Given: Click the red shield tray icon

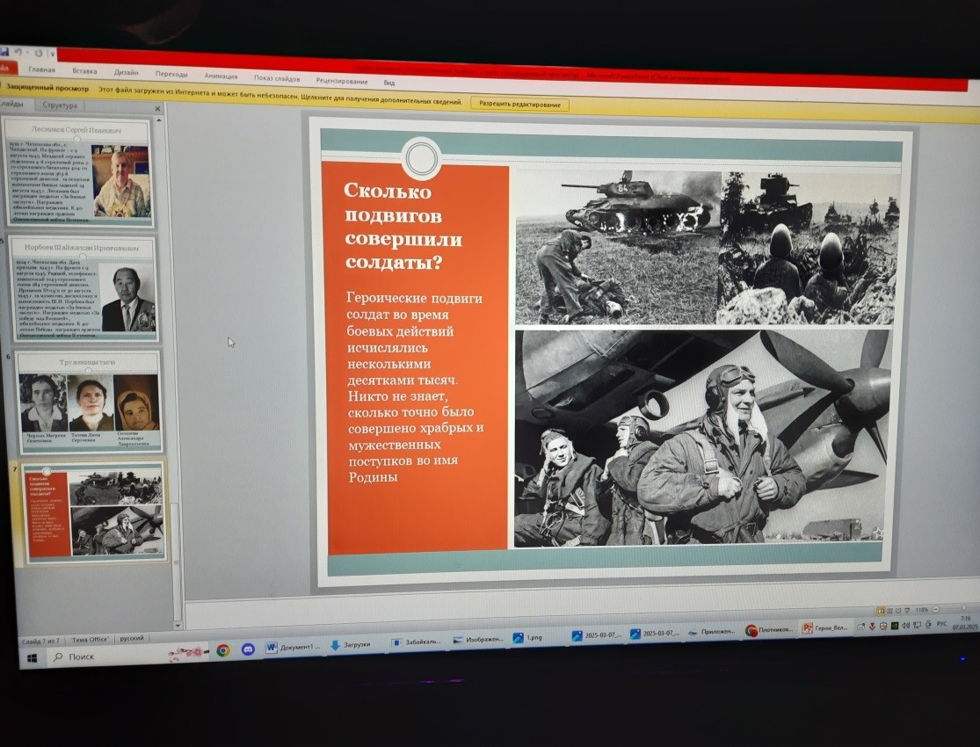Looking at the screenshot, I should click(x=872, y=627).
